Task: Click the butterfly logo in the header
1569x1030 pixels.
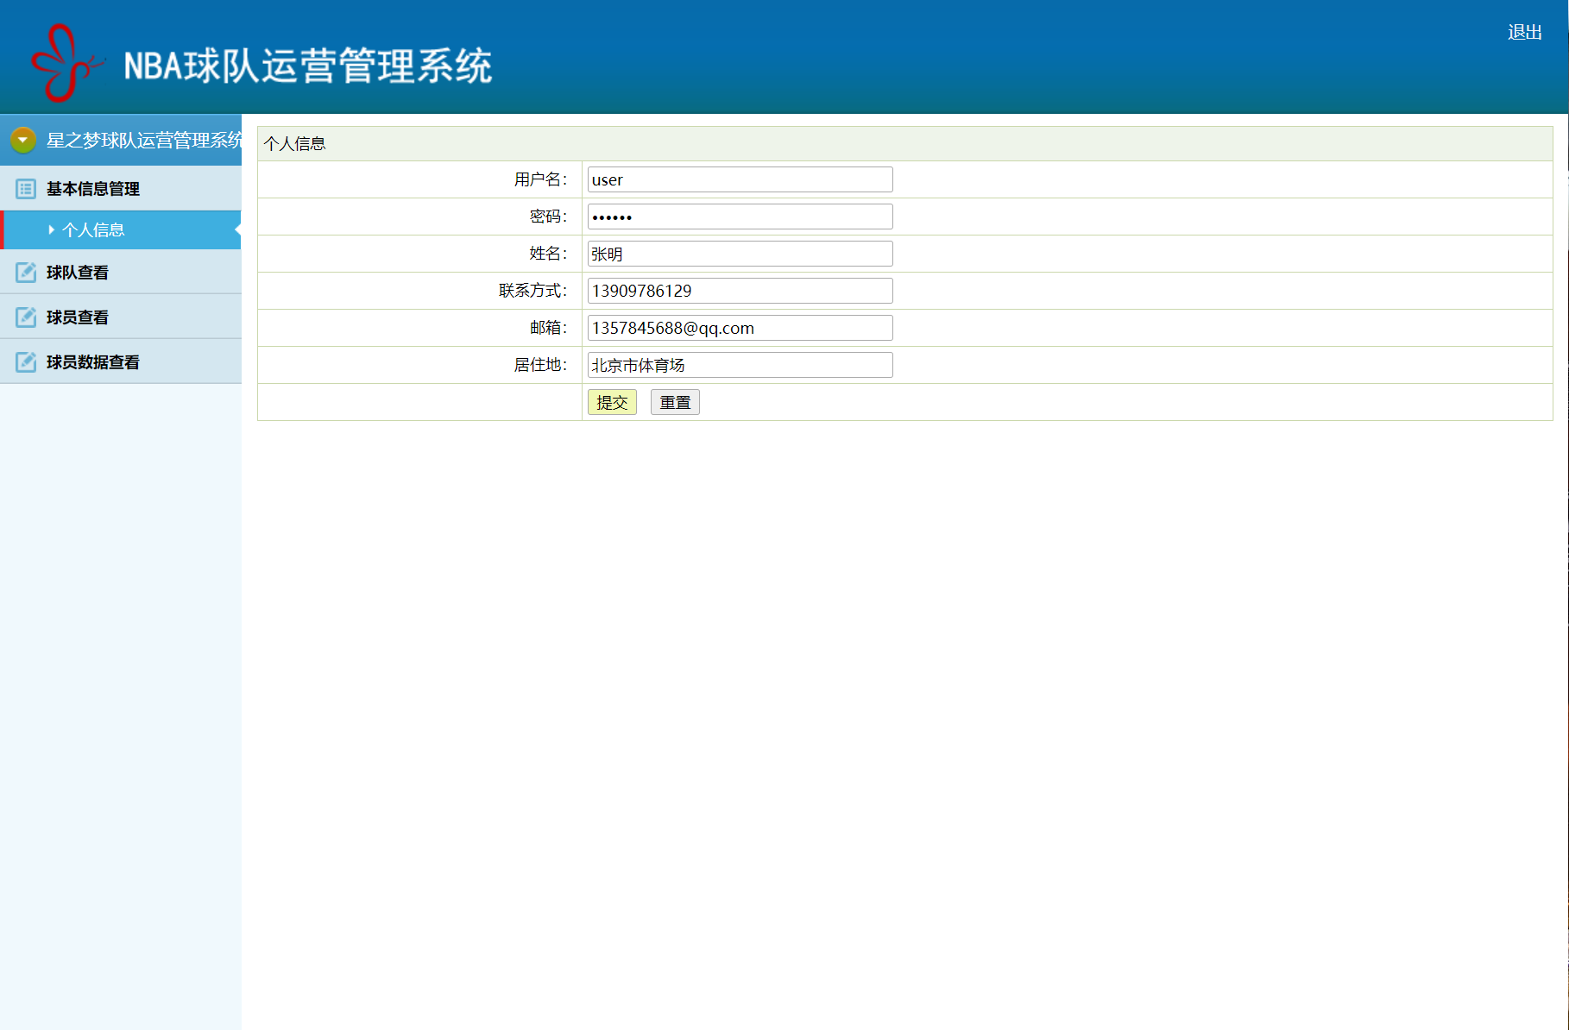Action: (62, 59)
